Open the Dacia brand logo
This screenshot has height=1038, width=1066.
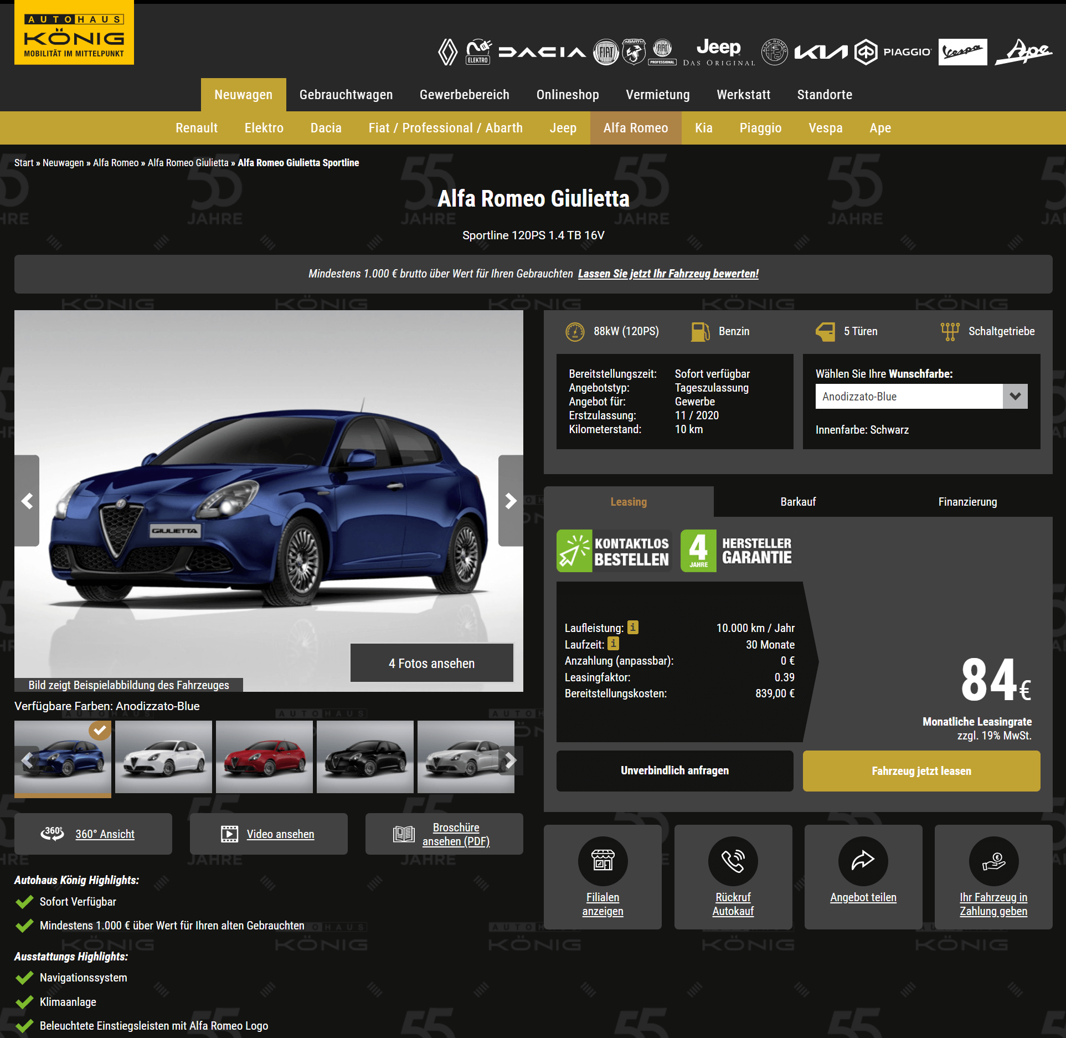pyautogui.click(x=542, y=52)
